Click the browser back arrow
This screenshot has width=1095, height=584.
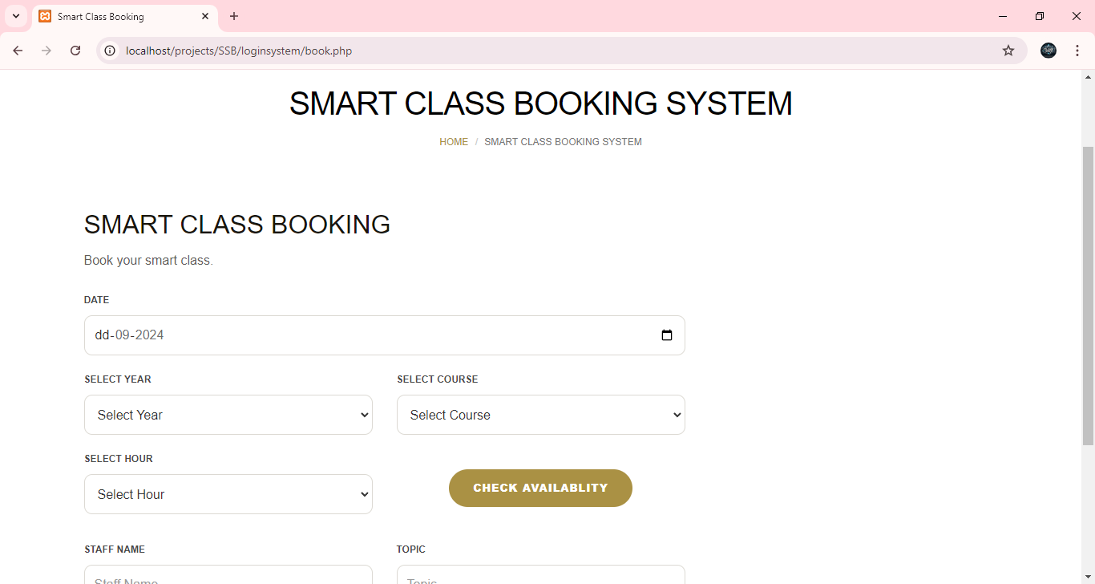pyautogui.click(x=18, y=50)
